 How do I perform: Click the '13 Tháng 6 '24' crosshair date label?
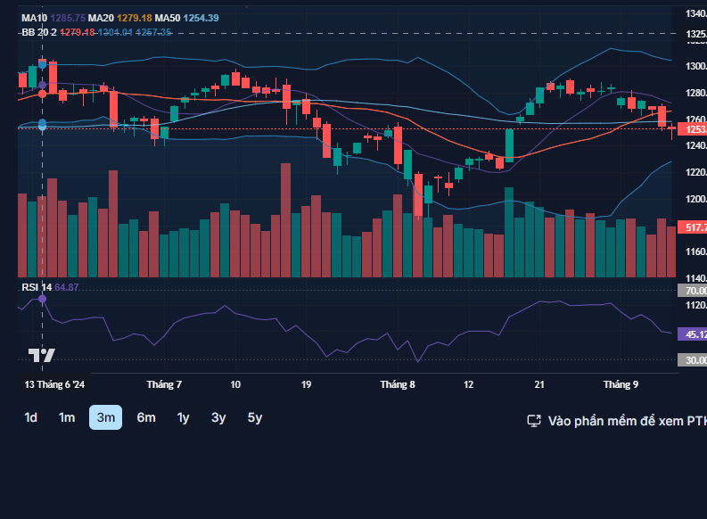pyautogui.click(x=54, y=385)
